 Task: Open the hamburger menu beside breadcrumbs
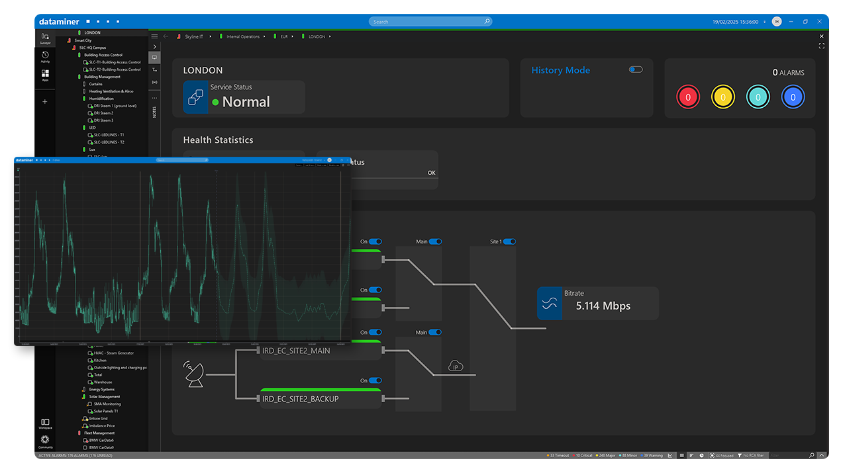pos(154,36)
